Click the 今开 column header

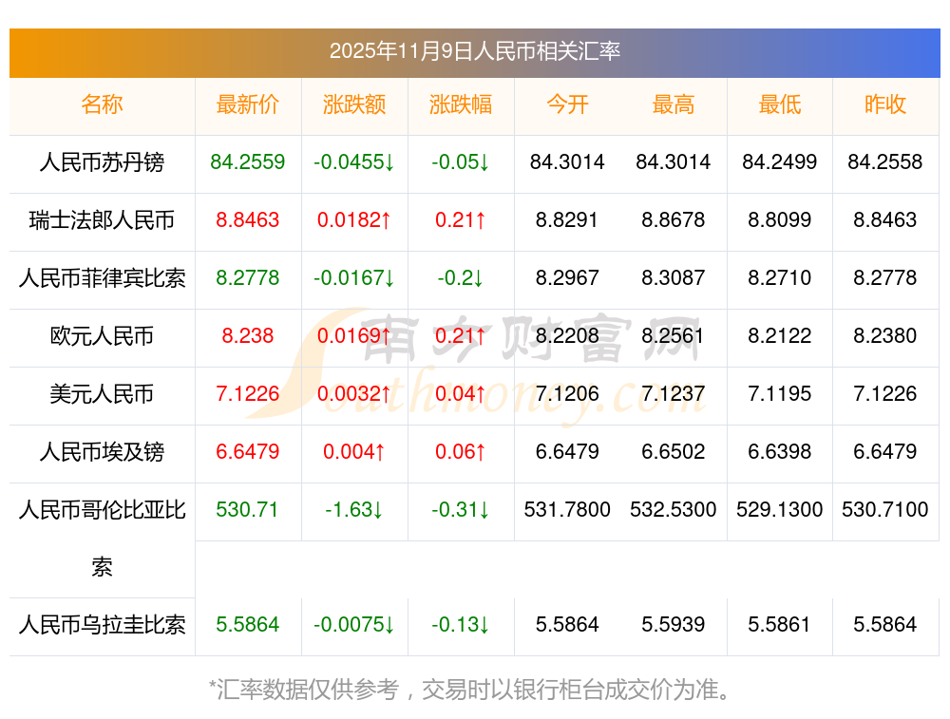(567, 104)
